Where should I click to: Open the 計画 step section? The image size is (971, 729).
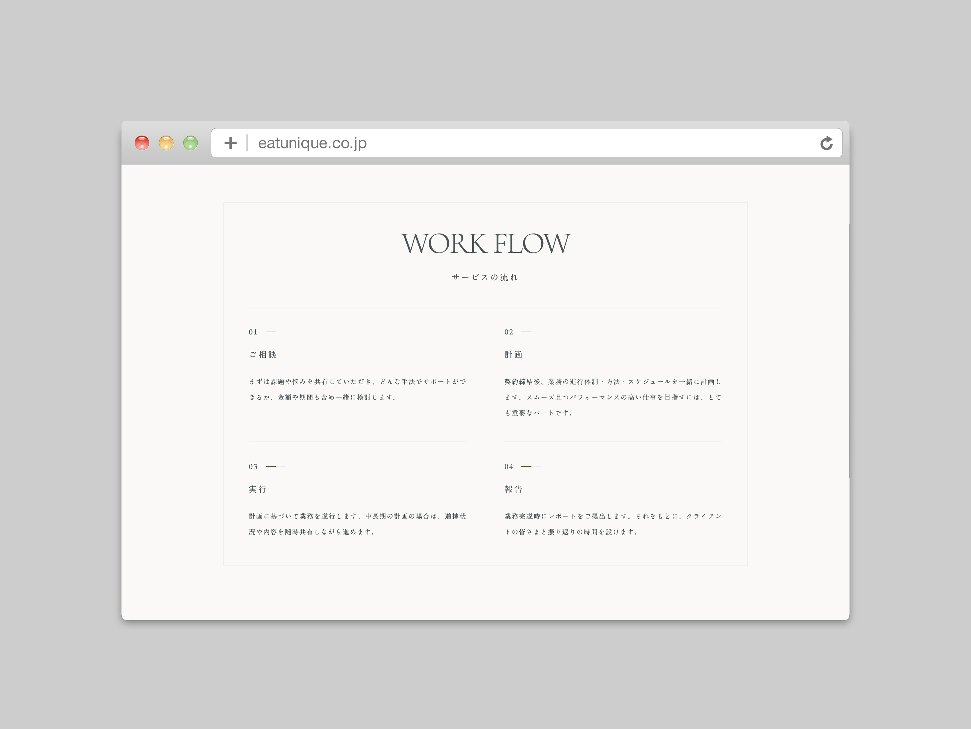514,354
